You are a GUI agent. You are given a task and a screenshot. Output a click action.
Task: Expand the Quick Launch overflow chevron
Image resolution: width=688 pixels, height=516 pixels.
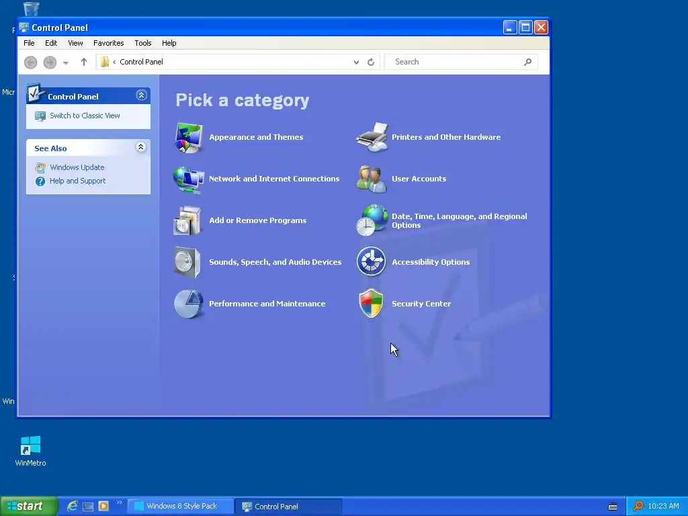(x=119, y=503)
